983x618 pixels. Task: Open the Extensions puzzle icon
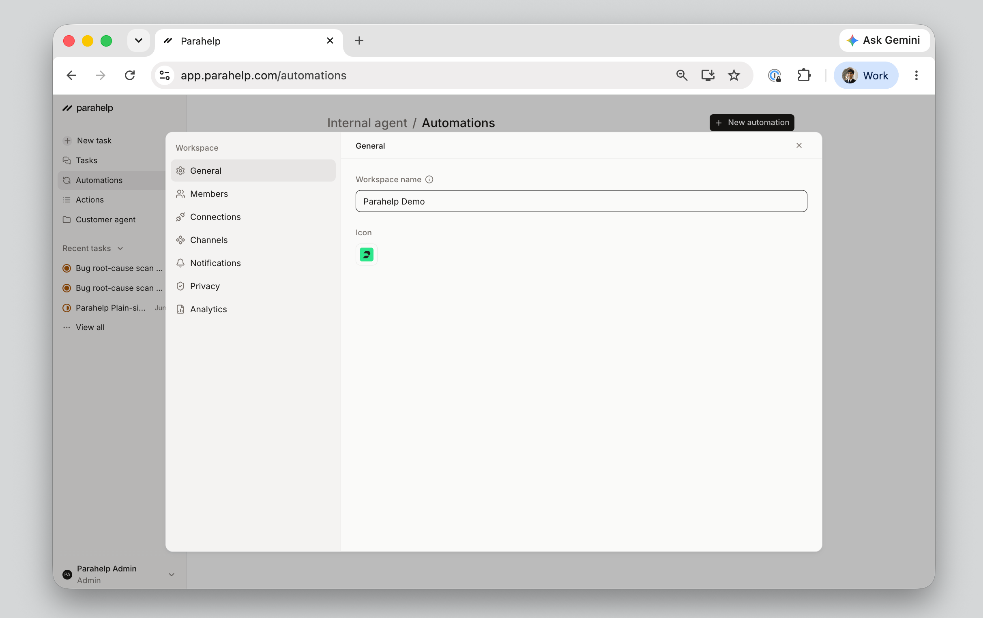click(x=804, y=75)
